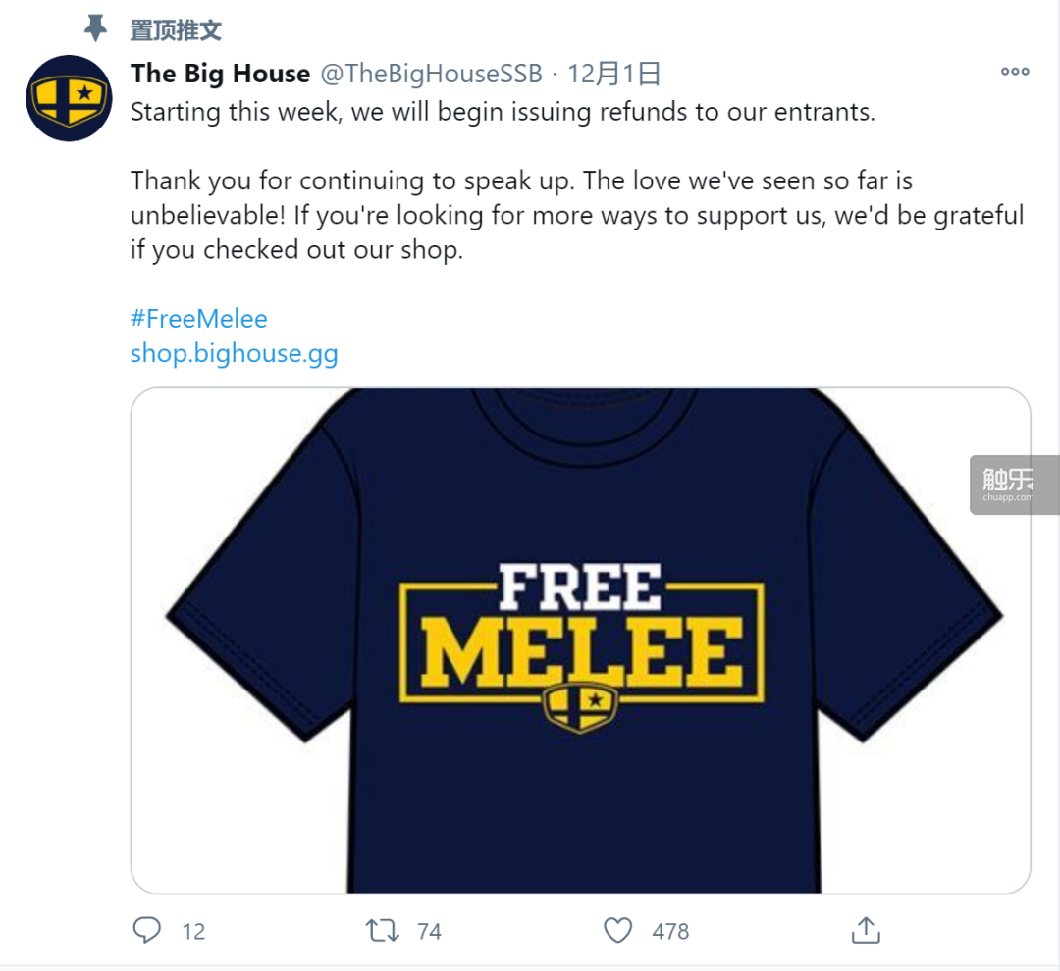Open The Big House profile avatar
The width and height of the screenshot is (1060, 971).
coord(69,98)
